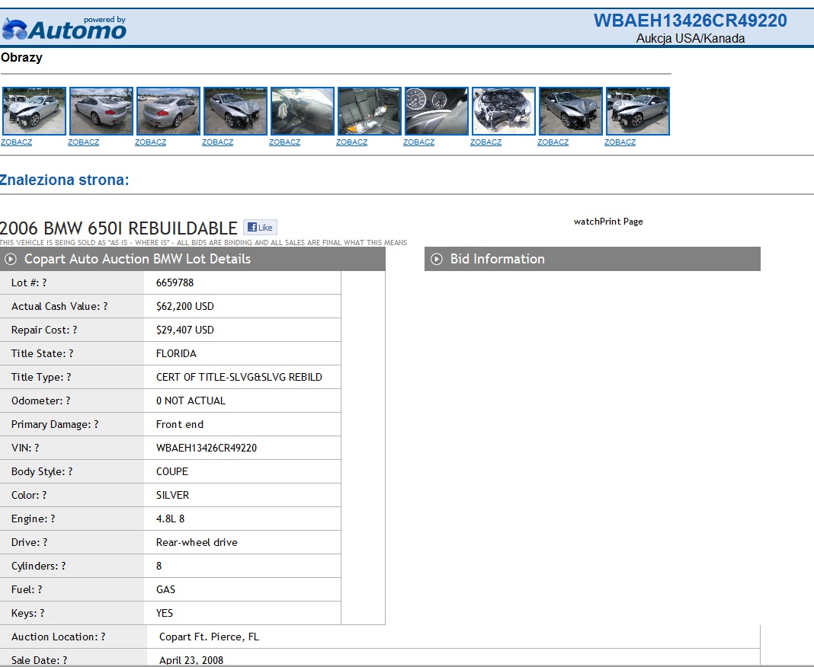Open tenth thumbnail of car front quarter
The image size is (814, 667).
[x=637, y=111]
